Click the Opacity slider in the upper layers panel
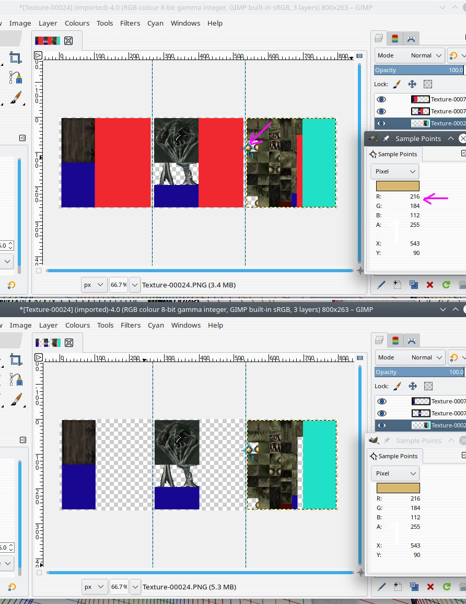This screenshot has width=466, height=604. click(x=419, y=70)
